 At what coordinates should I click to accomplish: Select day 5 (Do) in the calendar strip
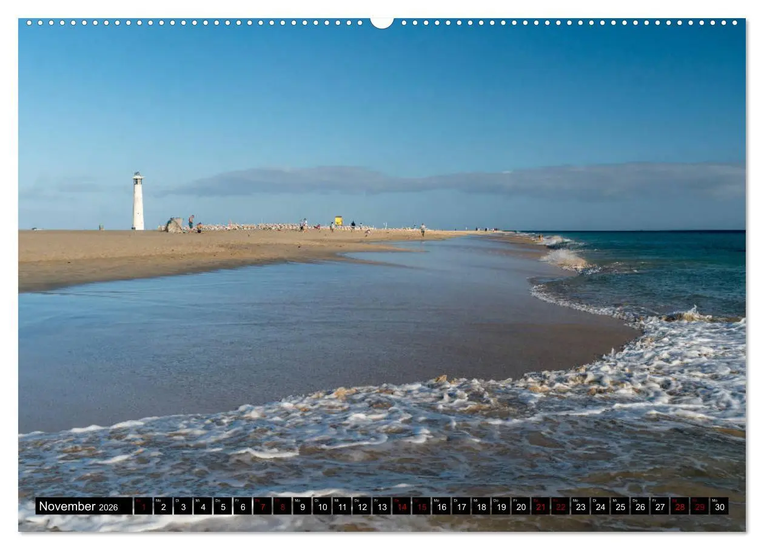click(223, 506)
